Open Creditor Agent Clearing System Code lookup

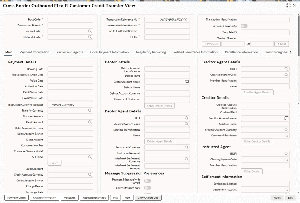click(x=286, y=75)
